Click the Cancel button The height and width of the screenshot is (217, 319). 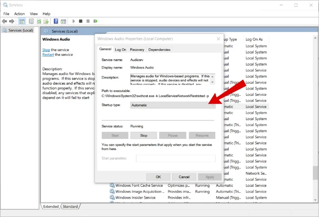(x=184, y=177)
